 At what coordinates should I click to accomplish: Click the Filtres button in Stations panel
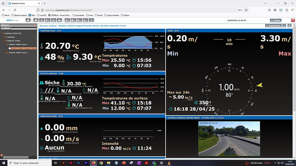[5, 28]
